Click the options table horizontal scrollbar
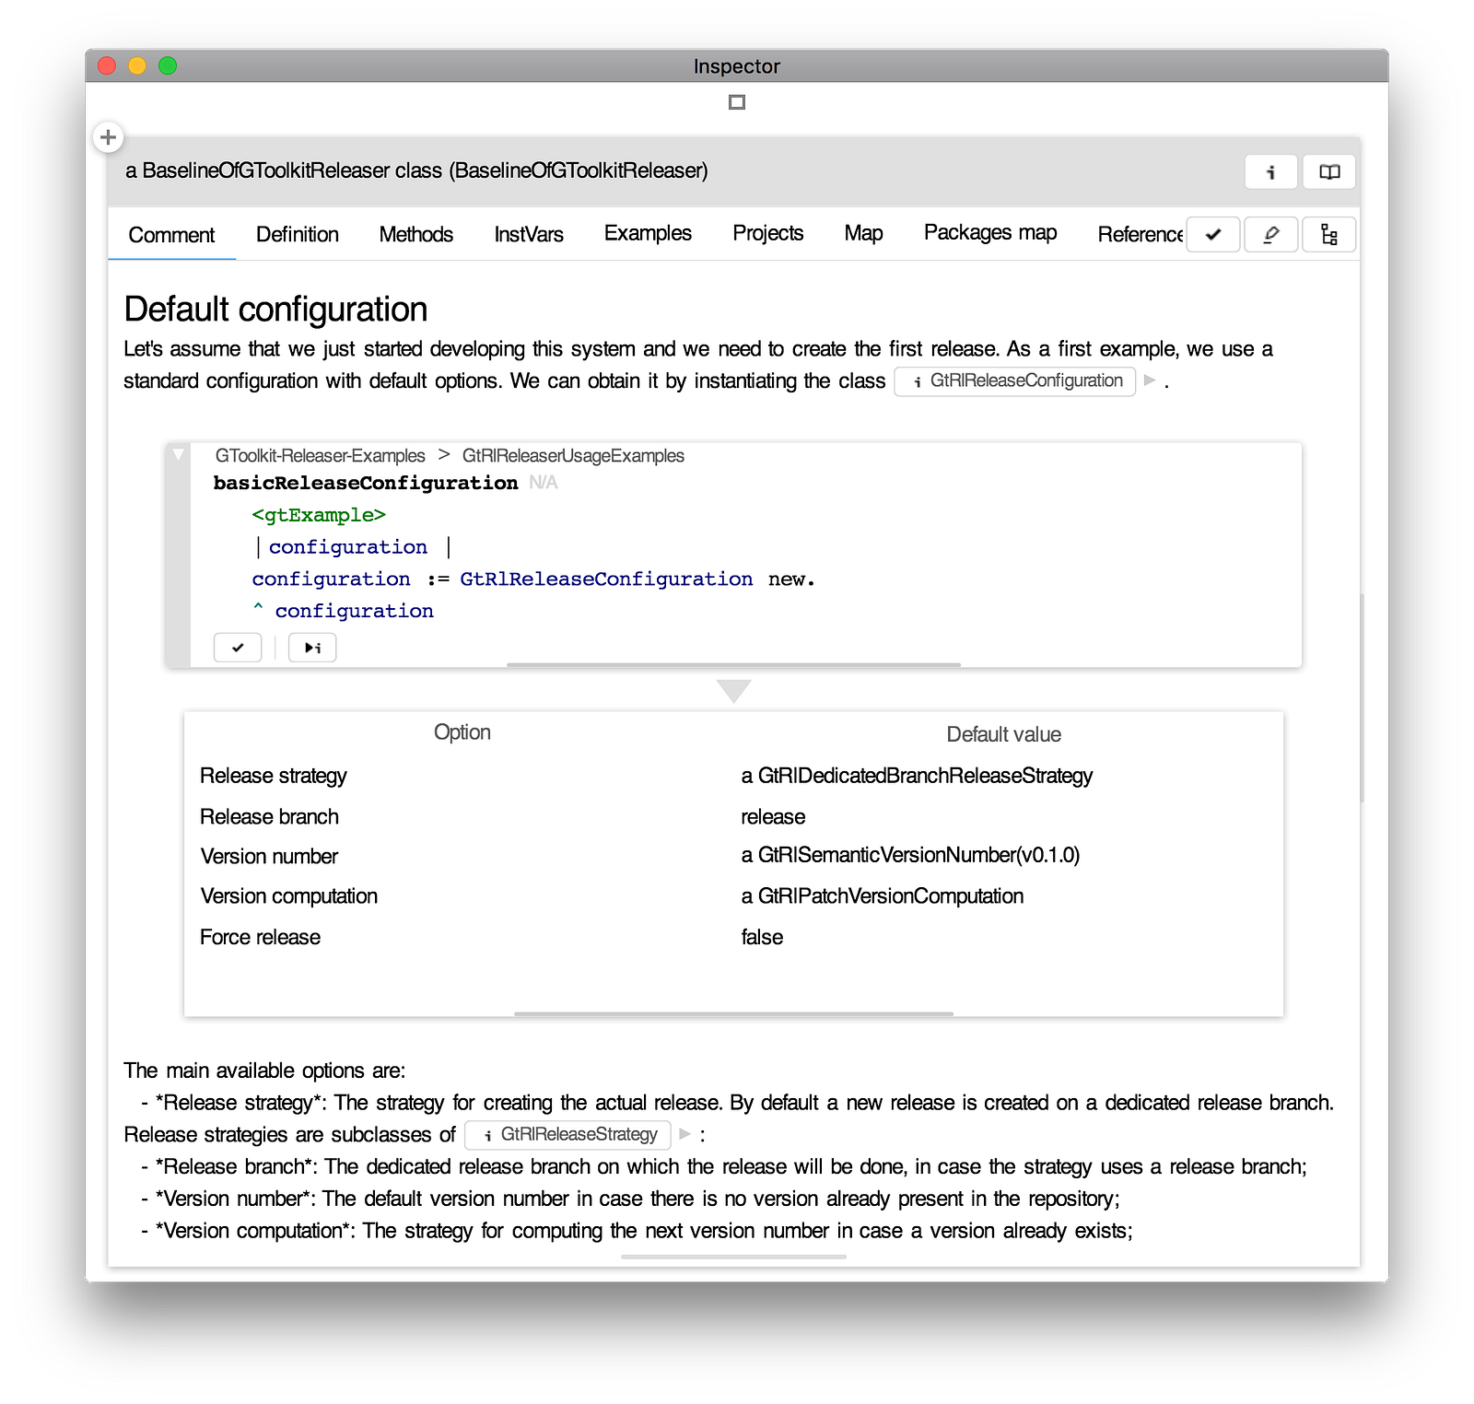The image size is (1474, 1404). click(733, 1013)
